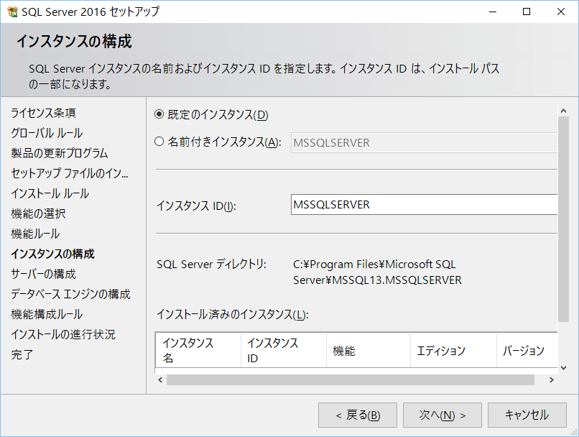This screenshot has height=437, width=579.
Task: Maximize the setup window
Action: point(527,11)
